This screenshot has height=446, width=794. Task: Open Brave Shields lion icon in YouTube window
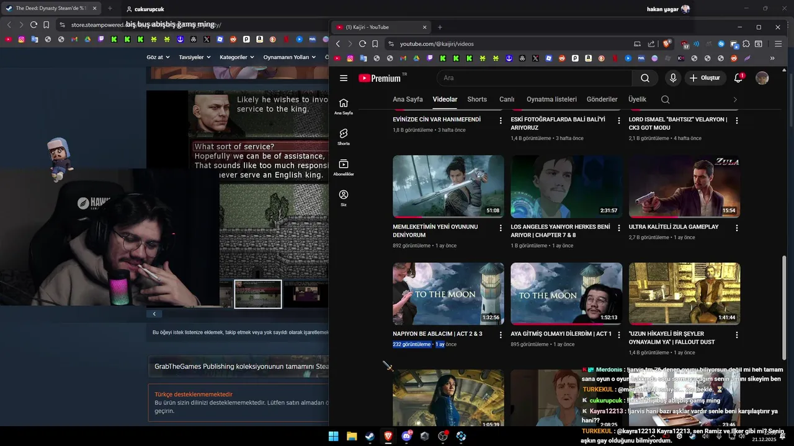click(x=667, y=44)
